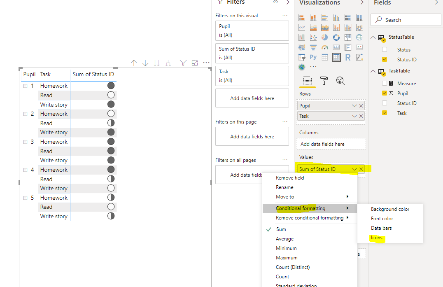Open more options for page filters

click(285, 121)
